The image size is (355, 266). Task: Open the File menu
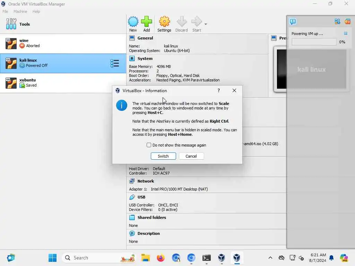click(x=5, y=11)
